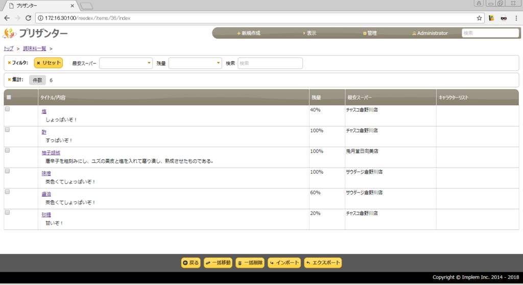Bookmark the page with the star icon
This screenshot has width=523, height=285.
point(479,18)
